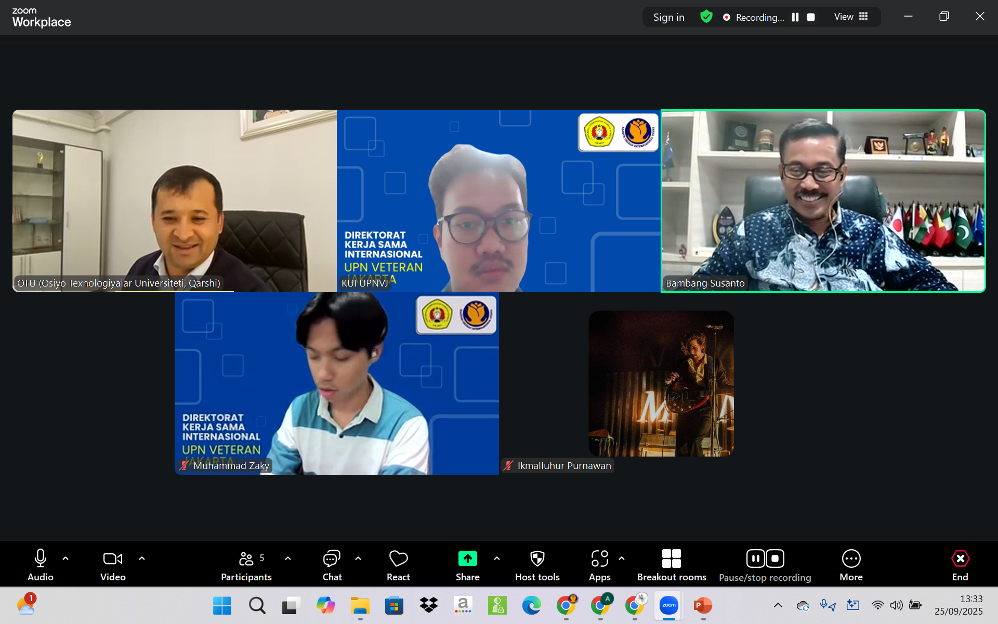Click the green Share screen icon
This screenshot has height=624, width=998.
click(467, 558)
